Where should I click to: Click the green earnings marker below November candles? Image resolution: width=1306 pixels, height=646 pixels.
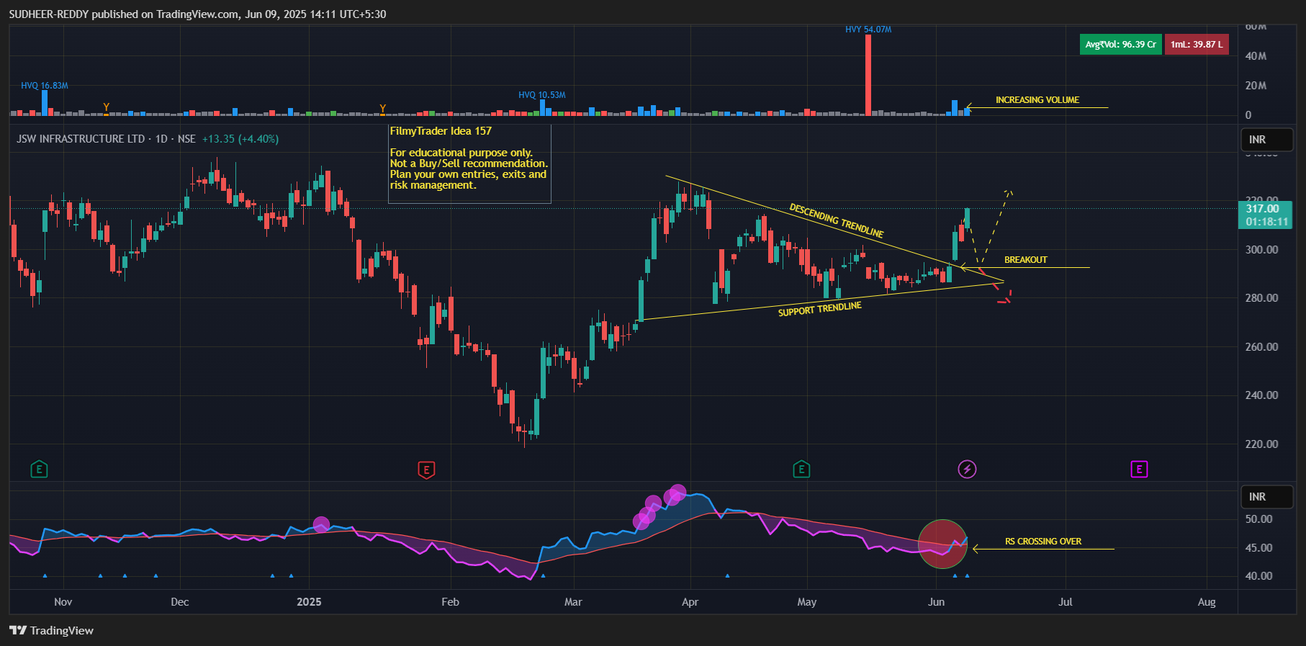(39, 470)
